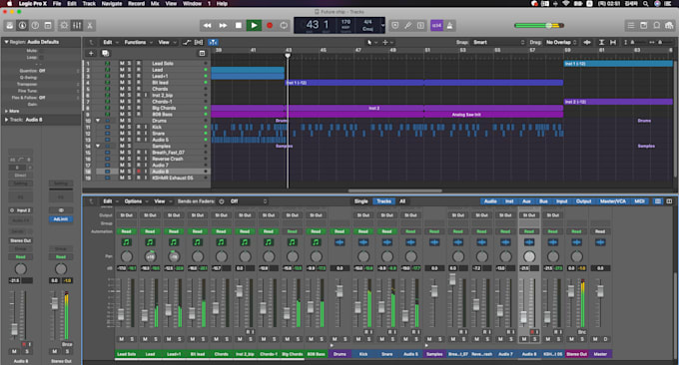Toggle record enable on Audio 8 track
Screen dimensions: 679x365
(x=139, y=172)
